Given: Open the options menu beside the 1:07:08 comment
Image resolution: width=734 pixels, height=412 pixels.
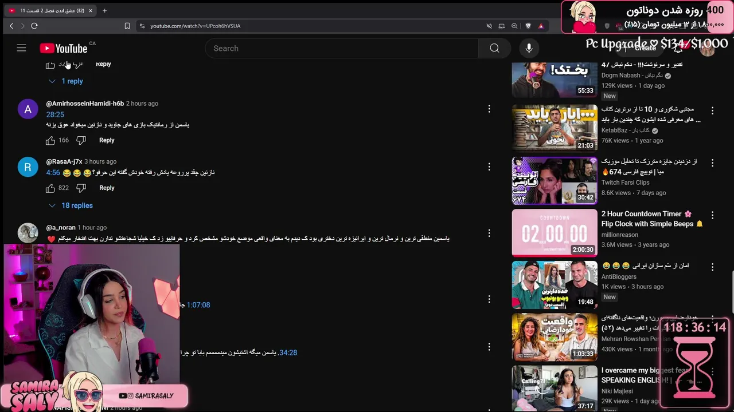Looking at the screenshot, I should [x=489, y=299].
